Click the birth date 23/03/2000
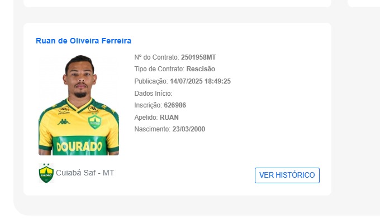 click(188, 129)
